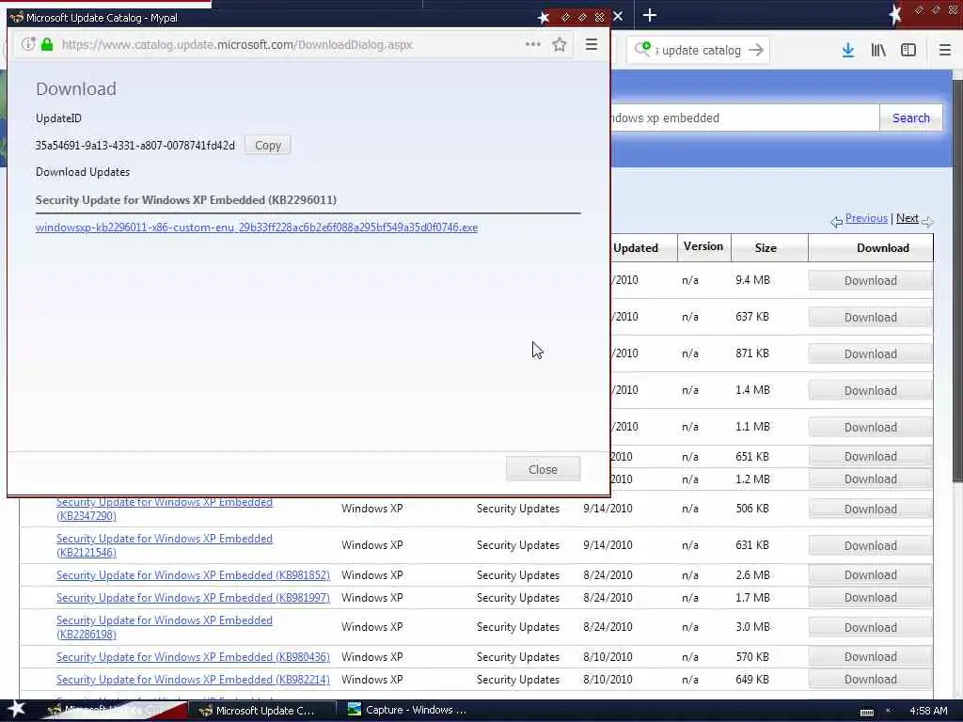Click Search button in the catalog page
963x722 pixels.
tap(910, 118)
